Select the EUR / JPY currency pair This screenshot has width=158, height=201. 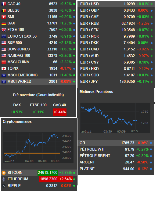pyautogui.click(x=116, y=82)
